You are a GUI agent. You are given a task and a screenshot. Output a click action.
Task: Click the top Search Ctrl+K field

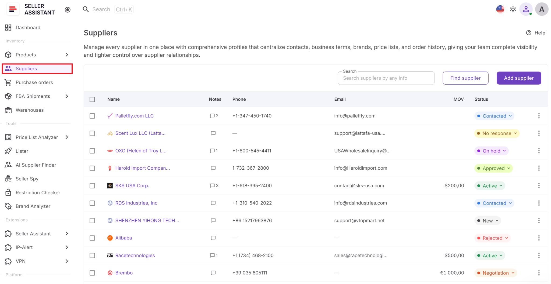(108, 9)
